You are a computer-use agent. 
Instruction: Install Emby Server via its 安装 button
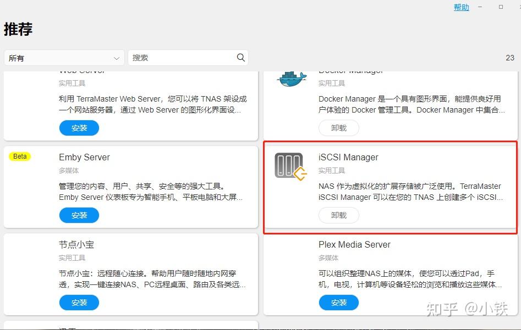point(79,215)
